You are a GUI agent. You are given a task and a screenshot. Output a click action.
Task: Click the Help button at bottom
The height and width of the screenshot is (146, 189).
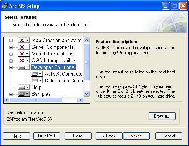(16, 136)
